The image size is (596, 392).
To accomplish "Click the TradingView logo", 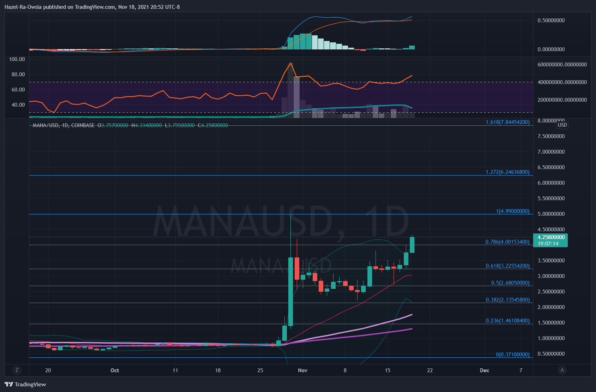I will (25, 384).
